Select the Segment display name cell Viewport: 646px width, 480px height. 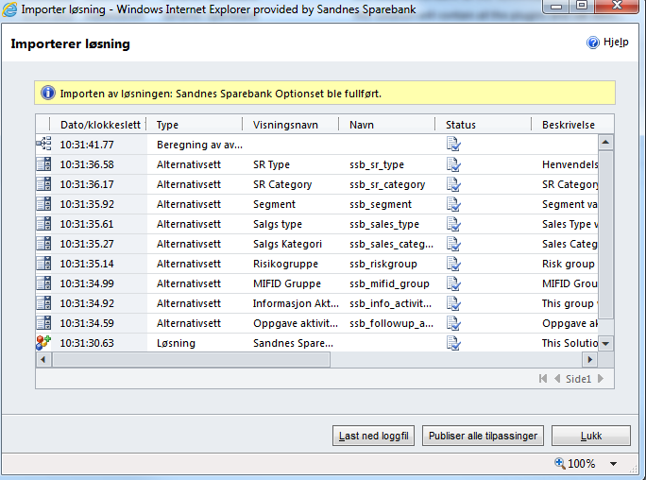pos(275,204)
